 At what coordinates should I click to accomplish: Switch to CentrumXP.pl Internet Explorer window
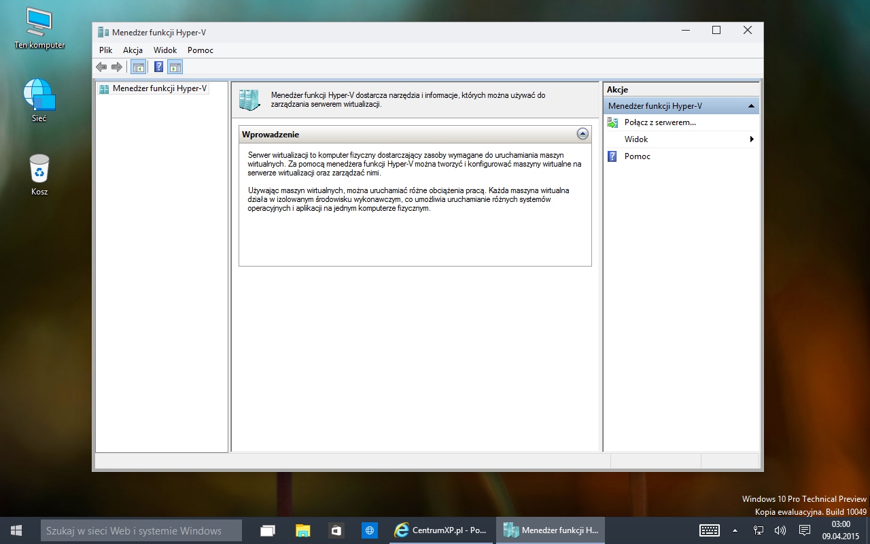click(x=441, y=530)
